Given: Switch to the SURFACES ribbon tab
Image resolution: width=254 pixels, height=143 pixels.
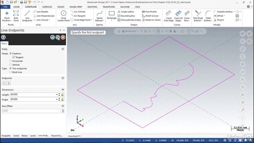Looking at the screenshot, I should (47, 7).
